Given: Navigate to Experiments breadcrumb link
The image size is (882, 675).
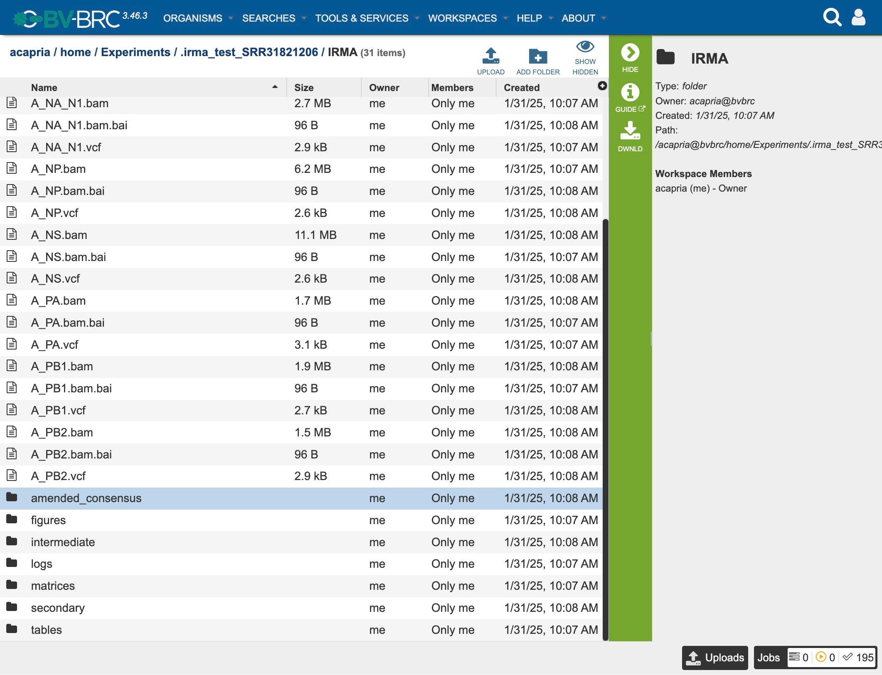Looking at the screenshot, I should (x=136, y=52).
